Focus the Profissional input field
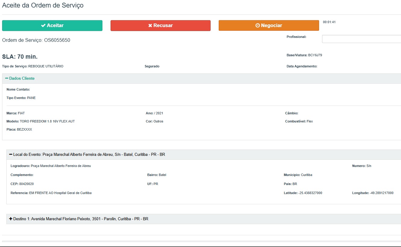Viewport: 401px width, 247px height. coord(361,39)
